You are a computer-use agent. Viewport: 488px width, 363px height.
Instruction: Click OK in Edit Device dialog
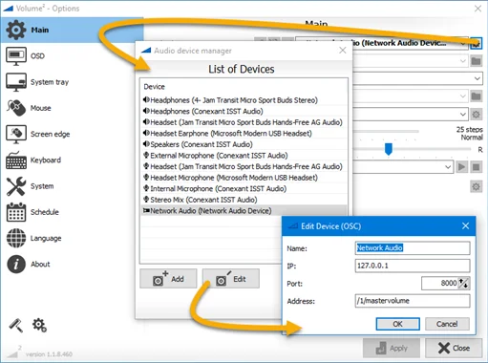pyautogui.click(x=397, y=324)
